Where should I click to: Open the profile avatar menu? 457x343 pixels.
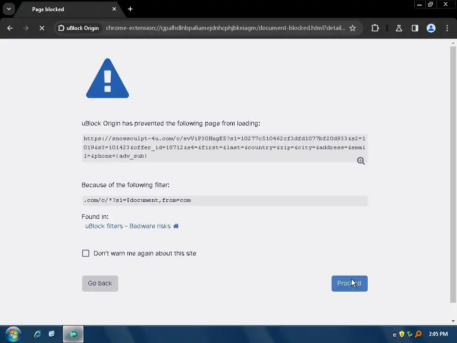pyautogui.click(x=431, y=28)
